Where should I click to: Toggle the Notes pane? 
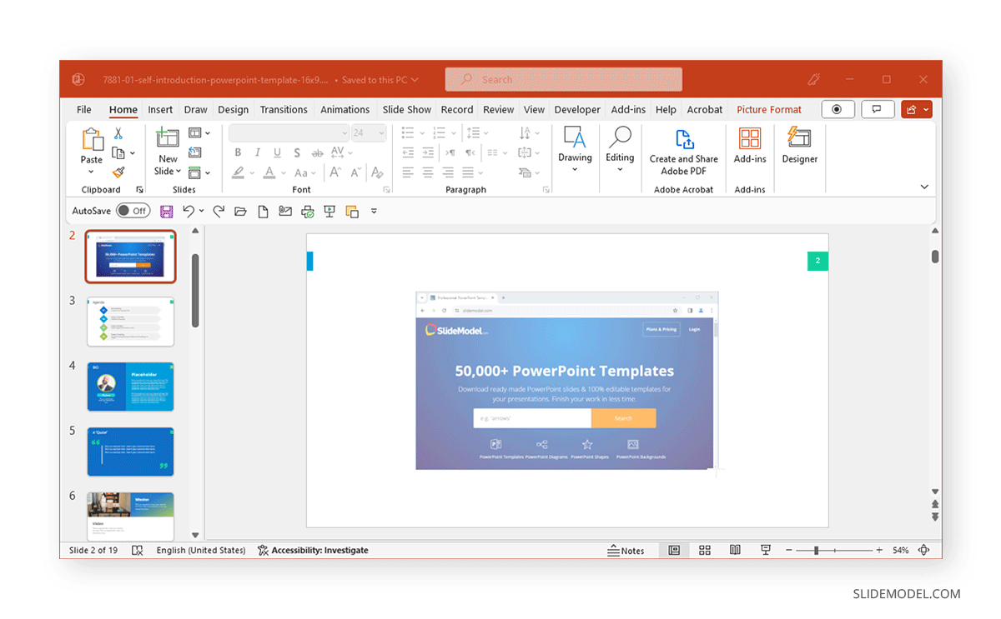(x=626, y=550)
